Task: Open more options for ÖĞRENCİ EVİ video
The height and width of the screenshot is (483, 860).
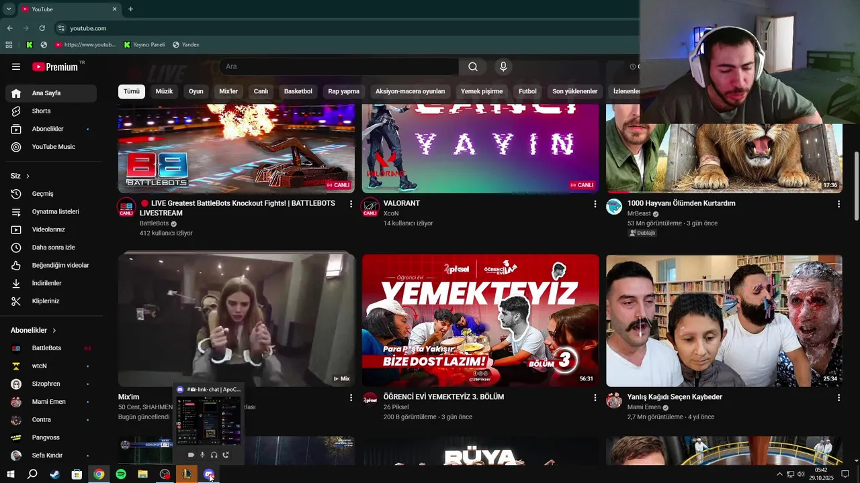Action: (595, 398)
